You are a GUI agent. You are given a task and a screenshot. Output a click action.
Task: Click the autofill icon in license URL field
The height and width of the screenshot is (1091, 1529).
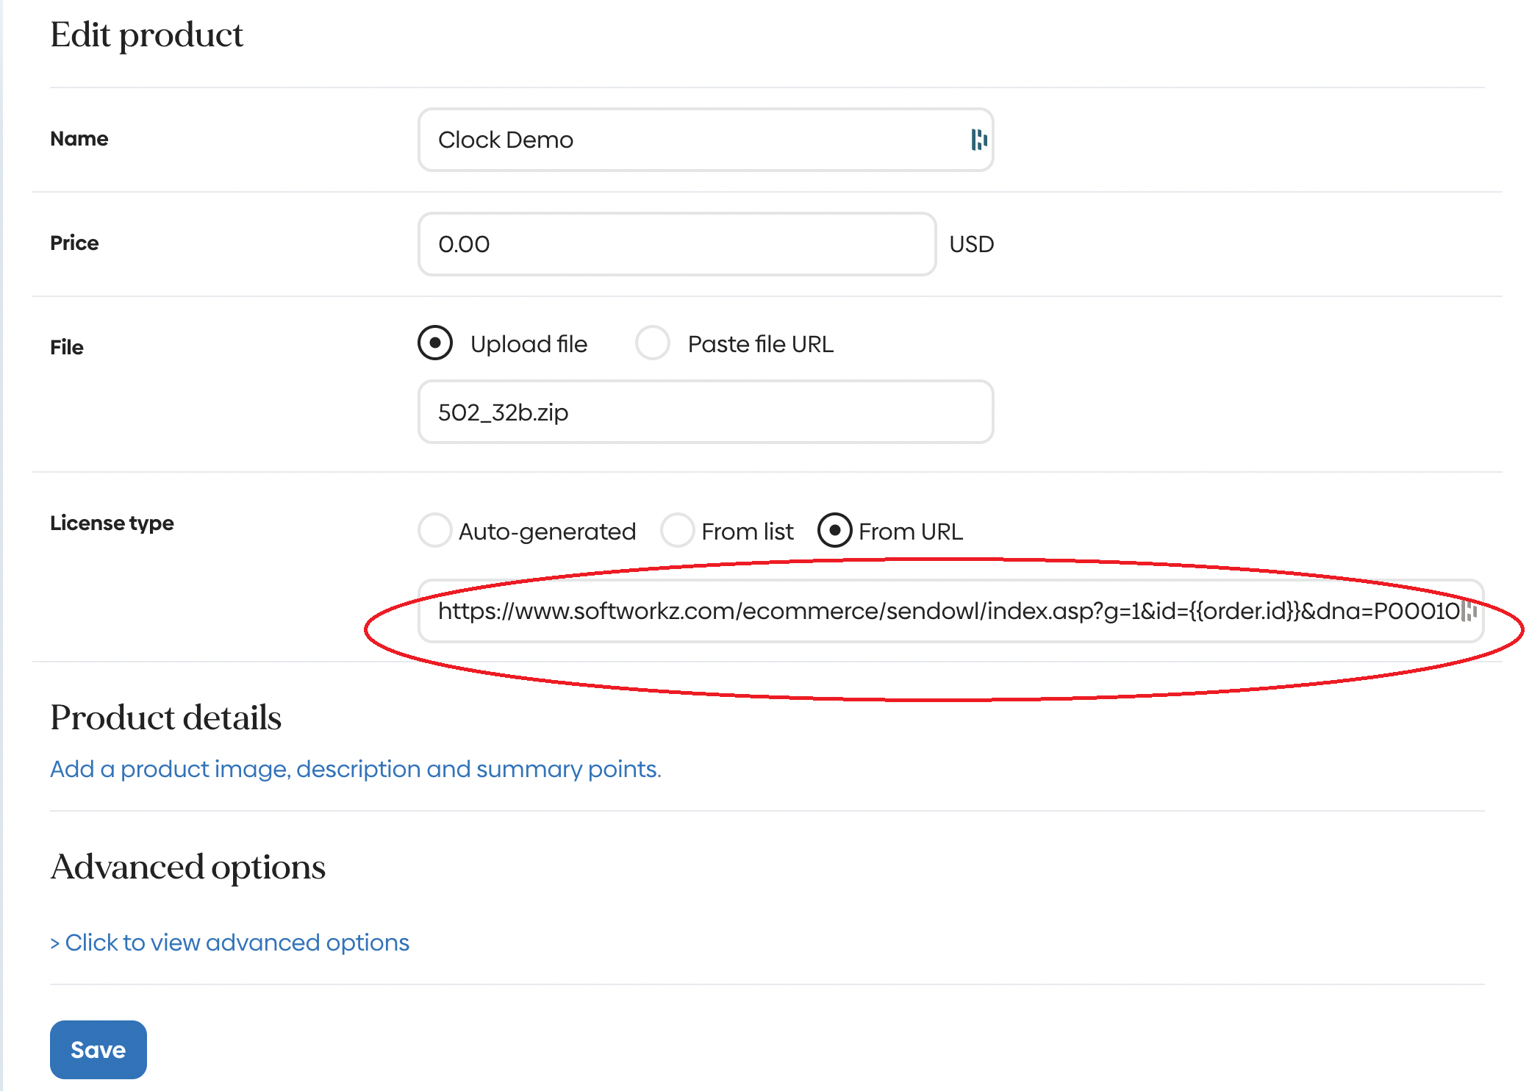coord(1469,611)
